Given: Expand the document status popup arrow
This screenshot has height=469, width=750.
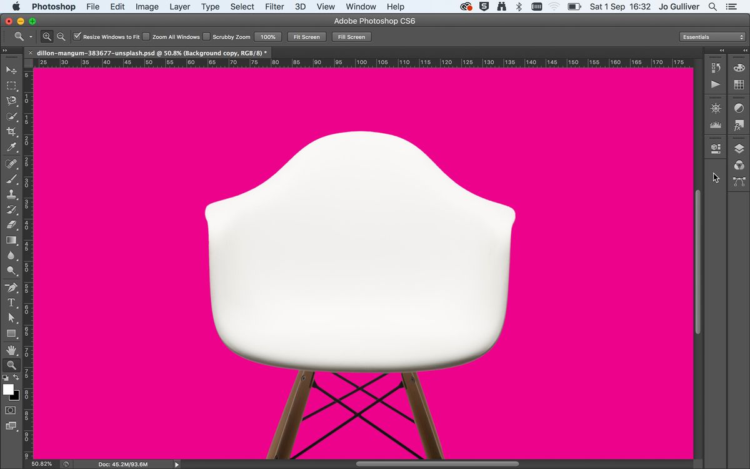Looking at the screenshot, I should point(177,464).
